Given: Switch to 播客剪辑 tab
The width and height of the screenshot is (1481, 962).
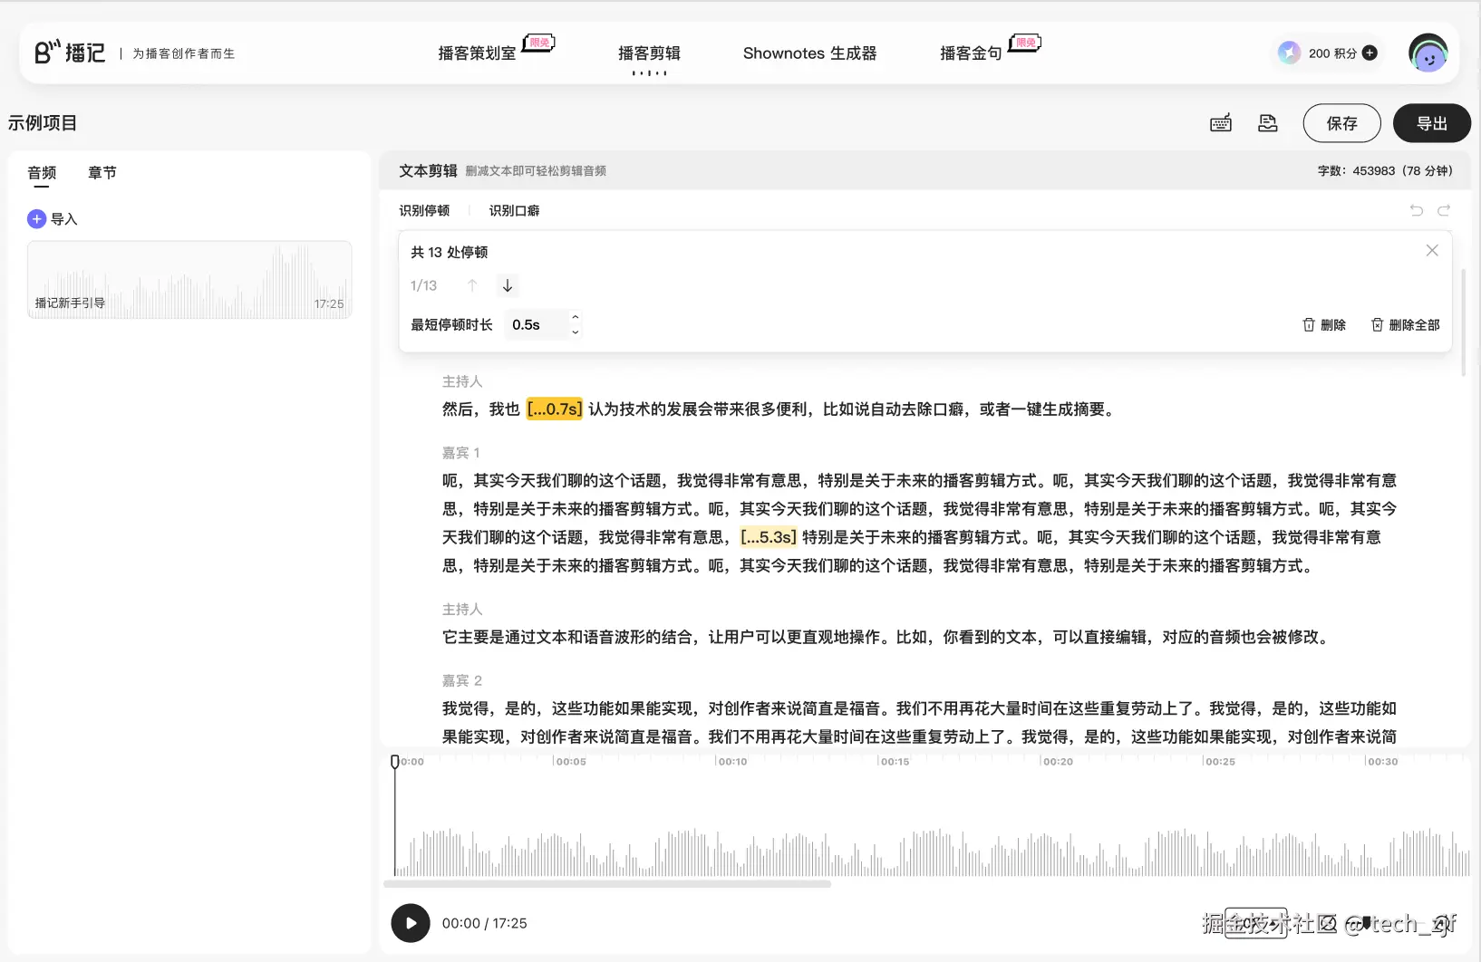Looking at the screenshot, I should coord(649,53).
